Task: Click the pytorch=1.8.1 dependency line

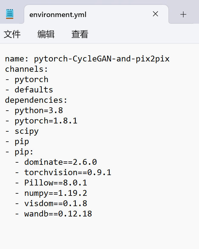Action: (x=41, y=121)
